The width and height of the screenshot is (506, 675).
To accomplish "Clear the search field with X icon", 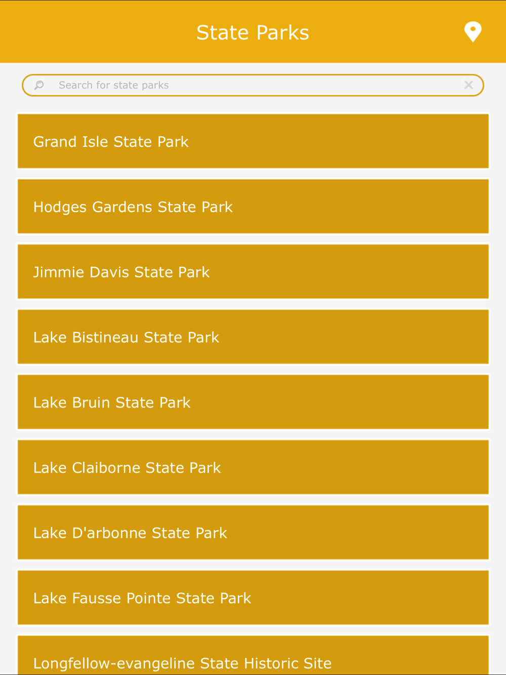I will (x=469, y=85).
